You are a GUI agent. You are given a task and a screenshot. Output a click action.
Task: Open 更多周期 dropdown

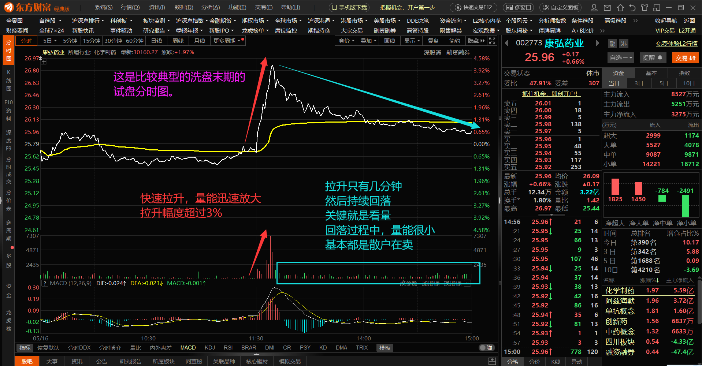(227, 41)
